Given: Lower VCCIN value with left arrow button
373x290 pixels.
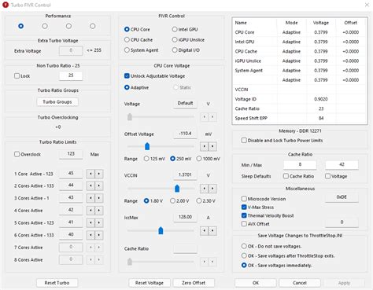Looking at the screenshot, I should 205,189.
